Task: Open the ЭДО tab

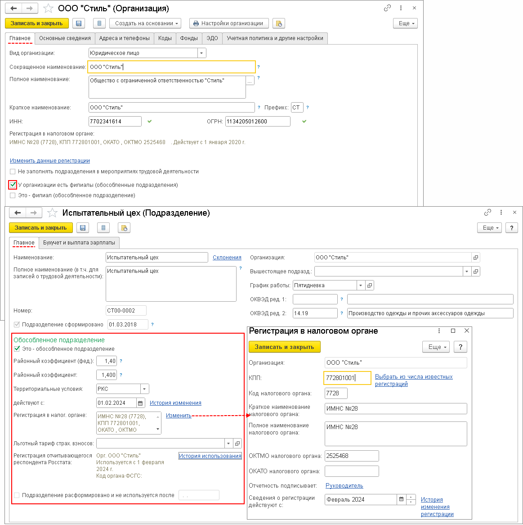Action: point(212,38)
